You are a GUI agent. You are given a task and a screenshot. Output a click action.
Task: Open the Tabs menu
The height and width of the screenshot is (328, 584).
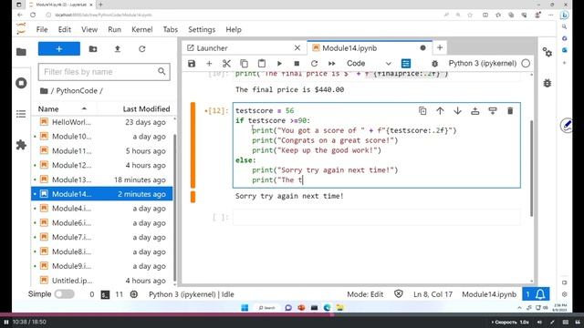click(x=171, y=30)
